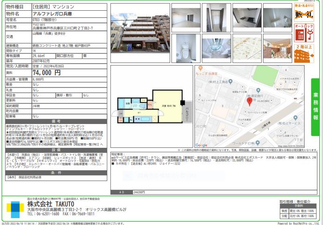323x225 pixels.
Task: Open the green 業務情報 side tab
Action: coord(316,107)
